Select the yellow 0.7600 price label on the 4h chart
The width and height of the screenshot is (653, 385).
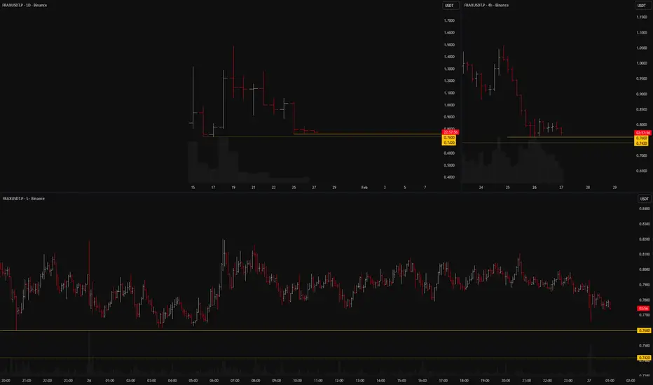[641, 138]
